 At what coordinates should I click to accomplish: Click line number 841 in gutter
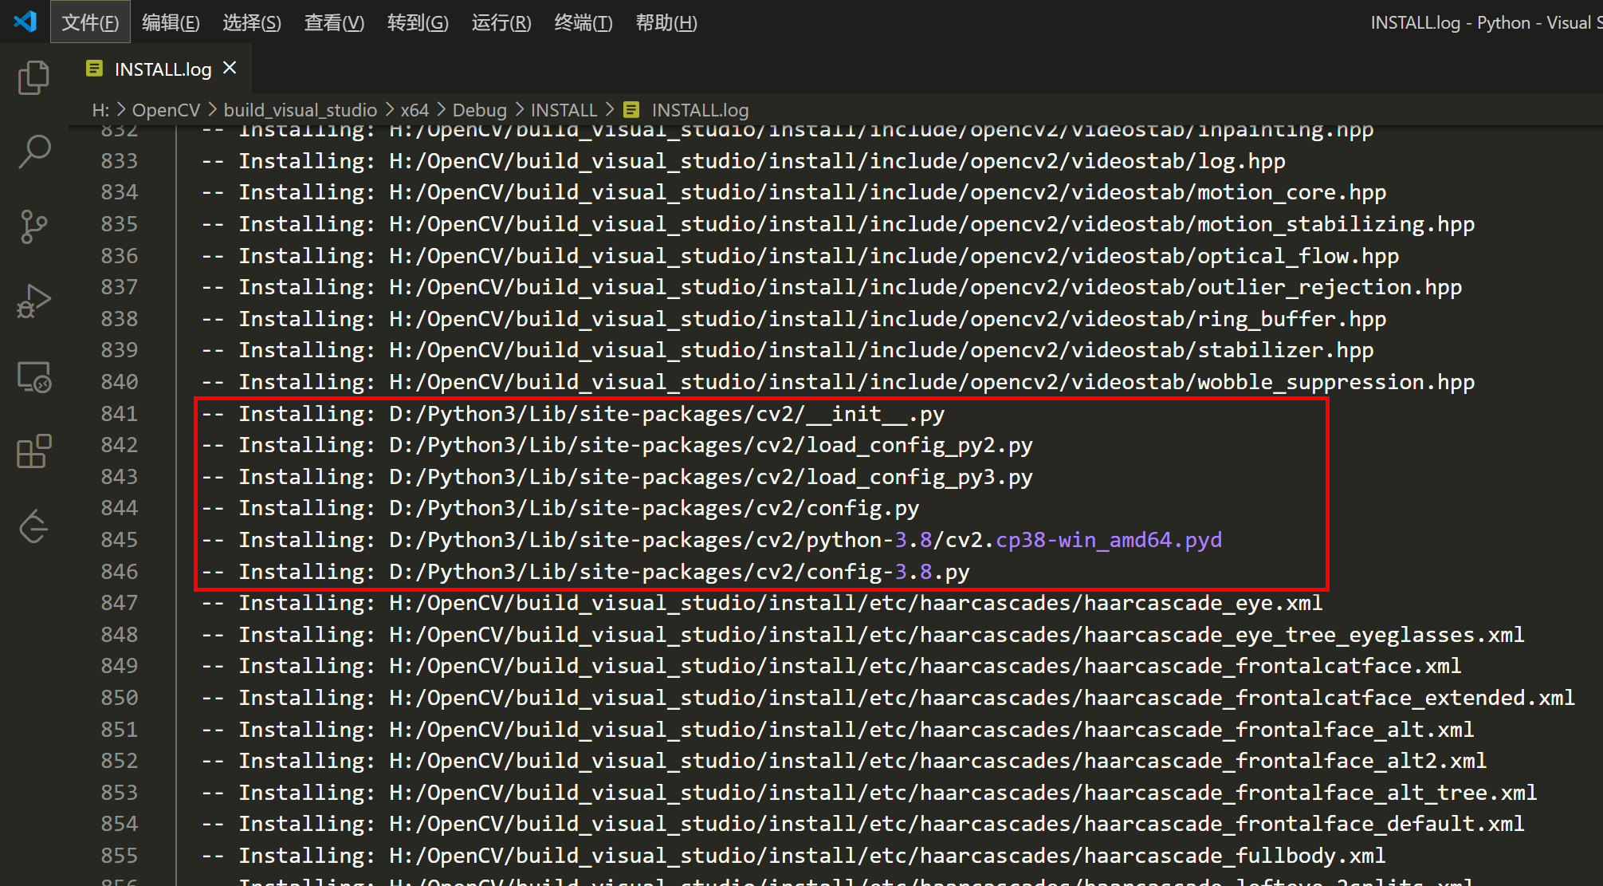coord(119,414)
